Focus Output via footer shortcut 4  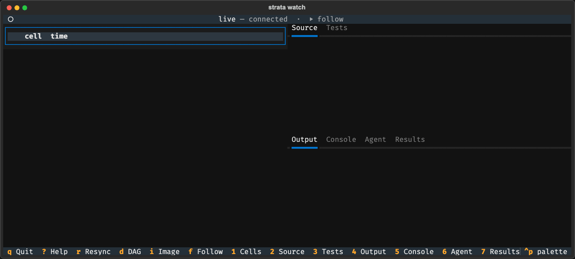[369, 252]
